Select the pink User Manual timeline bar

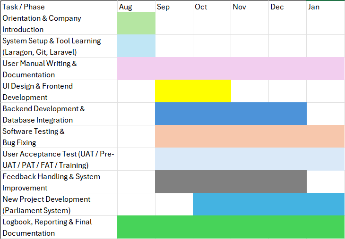pos(231,69)
